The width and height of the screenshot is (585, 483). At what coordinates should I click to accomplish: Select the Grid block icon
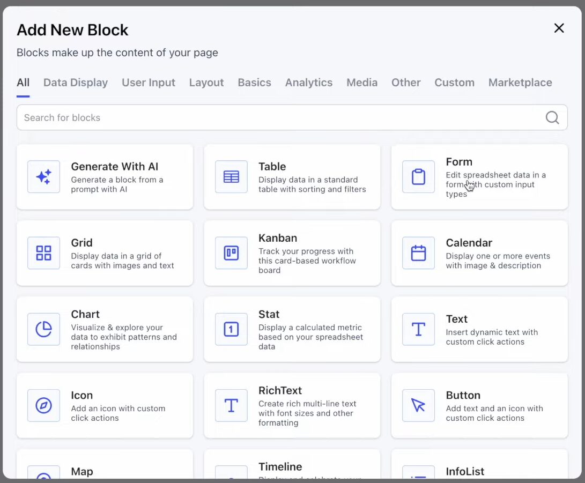click(x=43, y=253)
